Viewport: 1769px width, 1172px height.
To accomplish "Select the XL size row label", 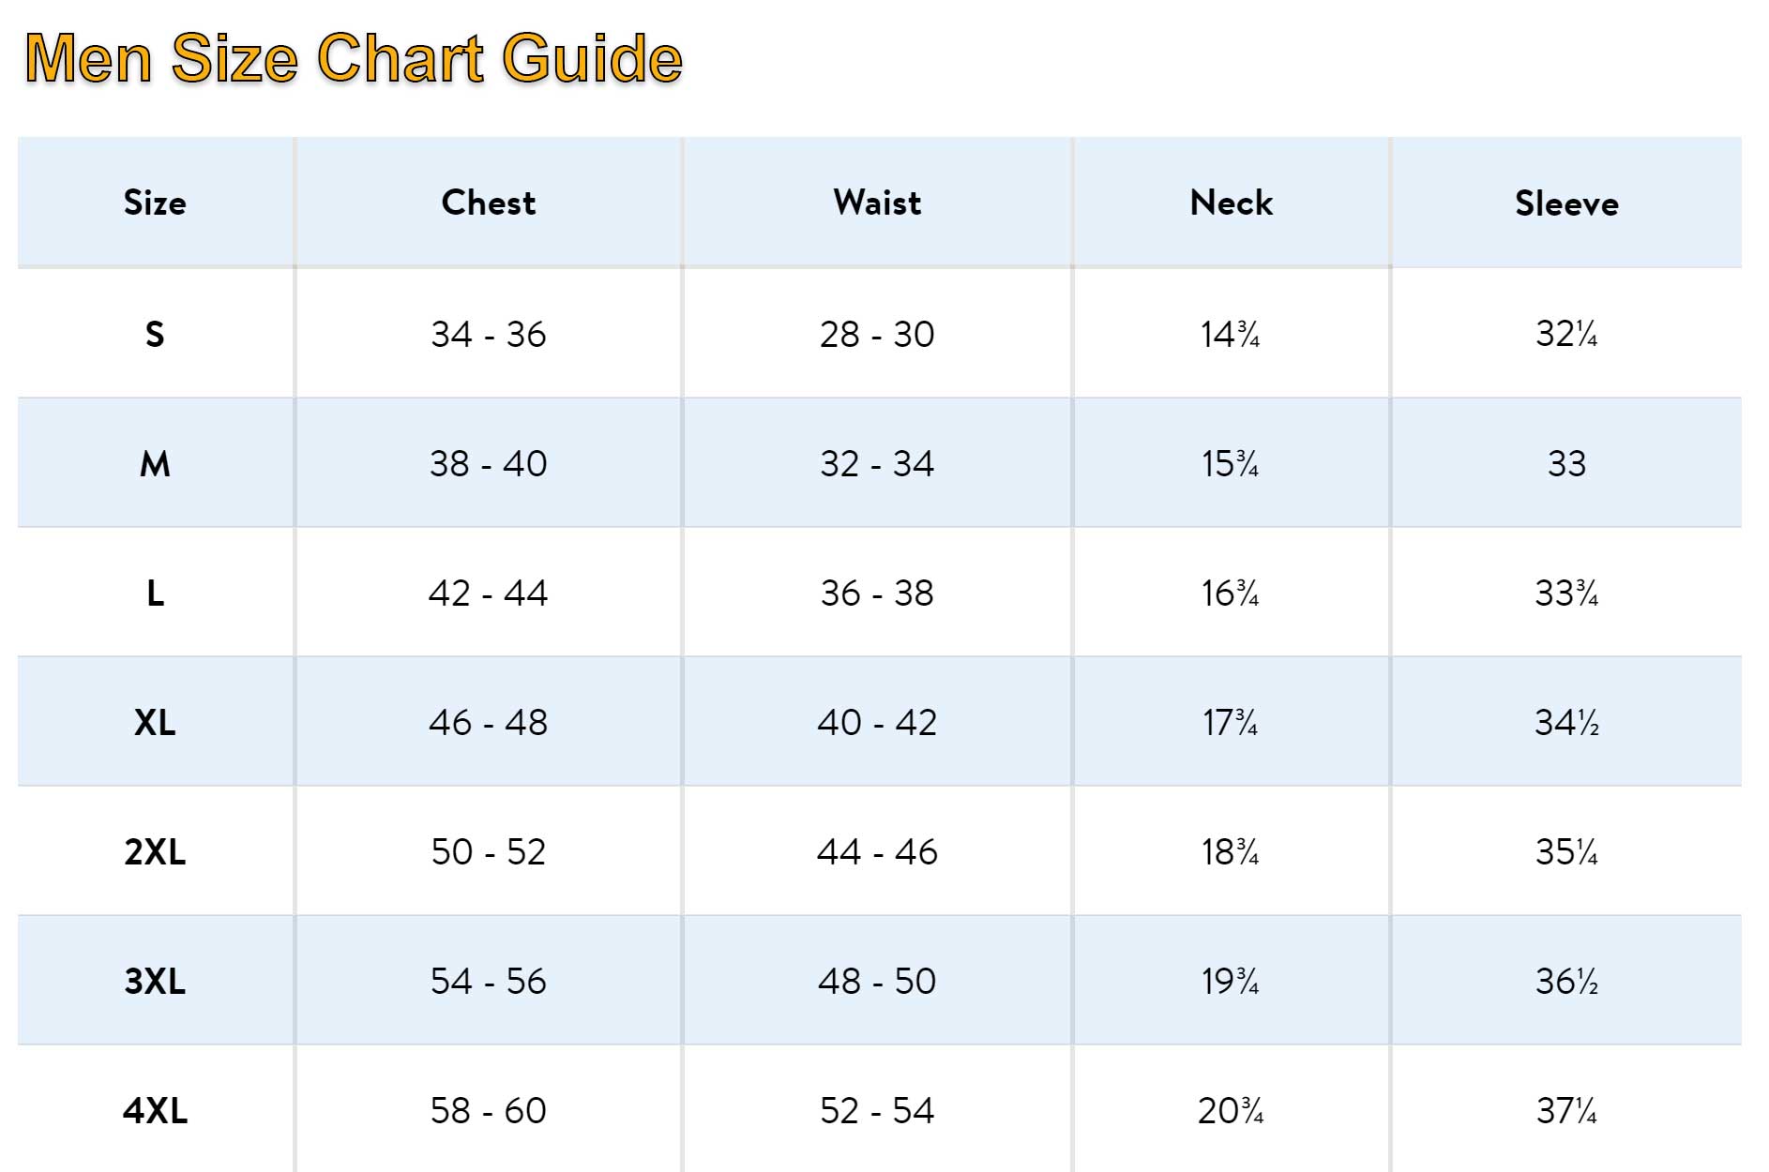I will click(155, 722).
